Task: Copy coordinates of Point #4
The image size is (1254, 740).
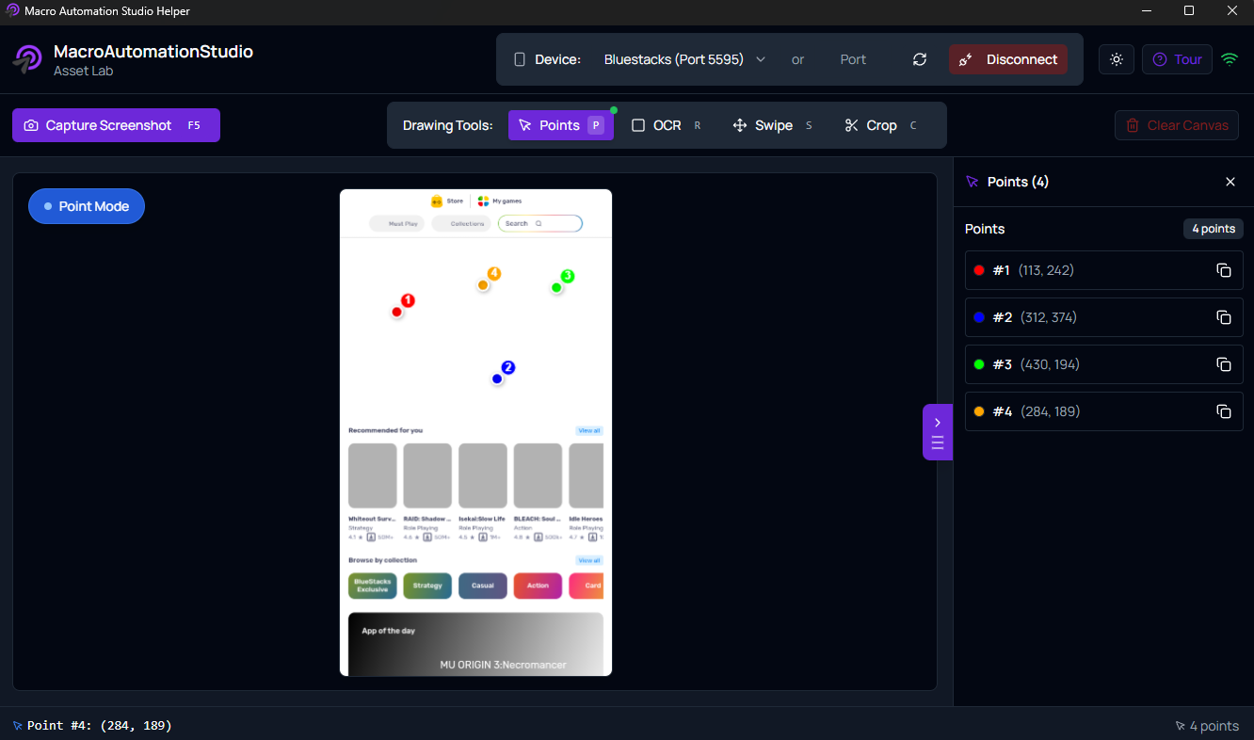Action: point(1224,411)
